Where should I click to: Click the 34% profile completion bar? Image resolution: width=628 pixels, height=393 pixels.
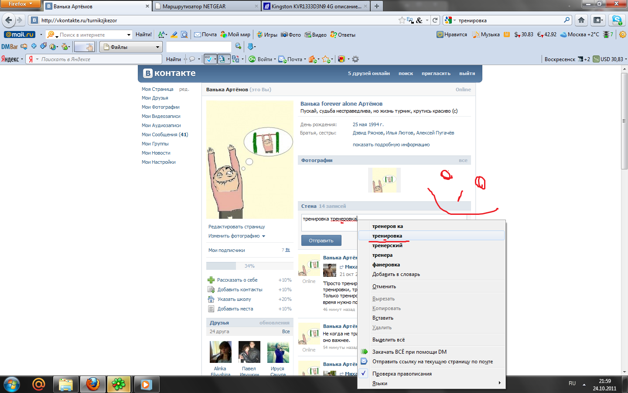(x=249, y=266)
